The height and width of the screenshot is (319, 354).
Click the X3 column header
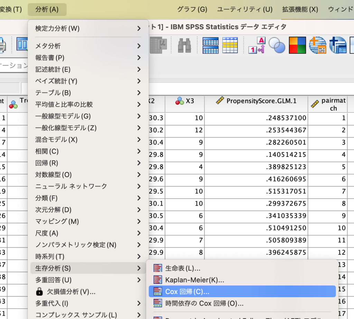(185, 104)
